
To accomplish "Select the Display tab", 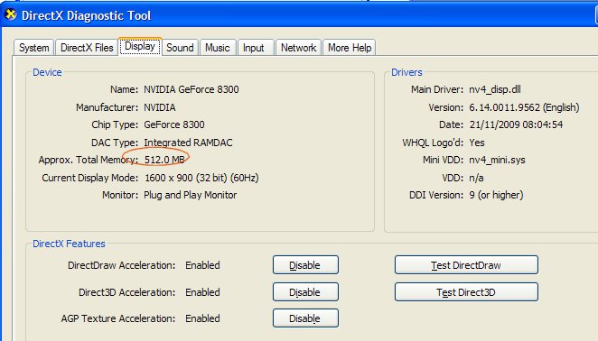I will [x=140, y=47].
